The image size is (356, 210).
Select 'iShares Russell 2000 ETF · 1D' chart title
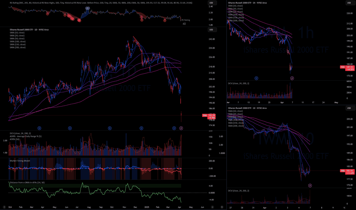point(29,30)
